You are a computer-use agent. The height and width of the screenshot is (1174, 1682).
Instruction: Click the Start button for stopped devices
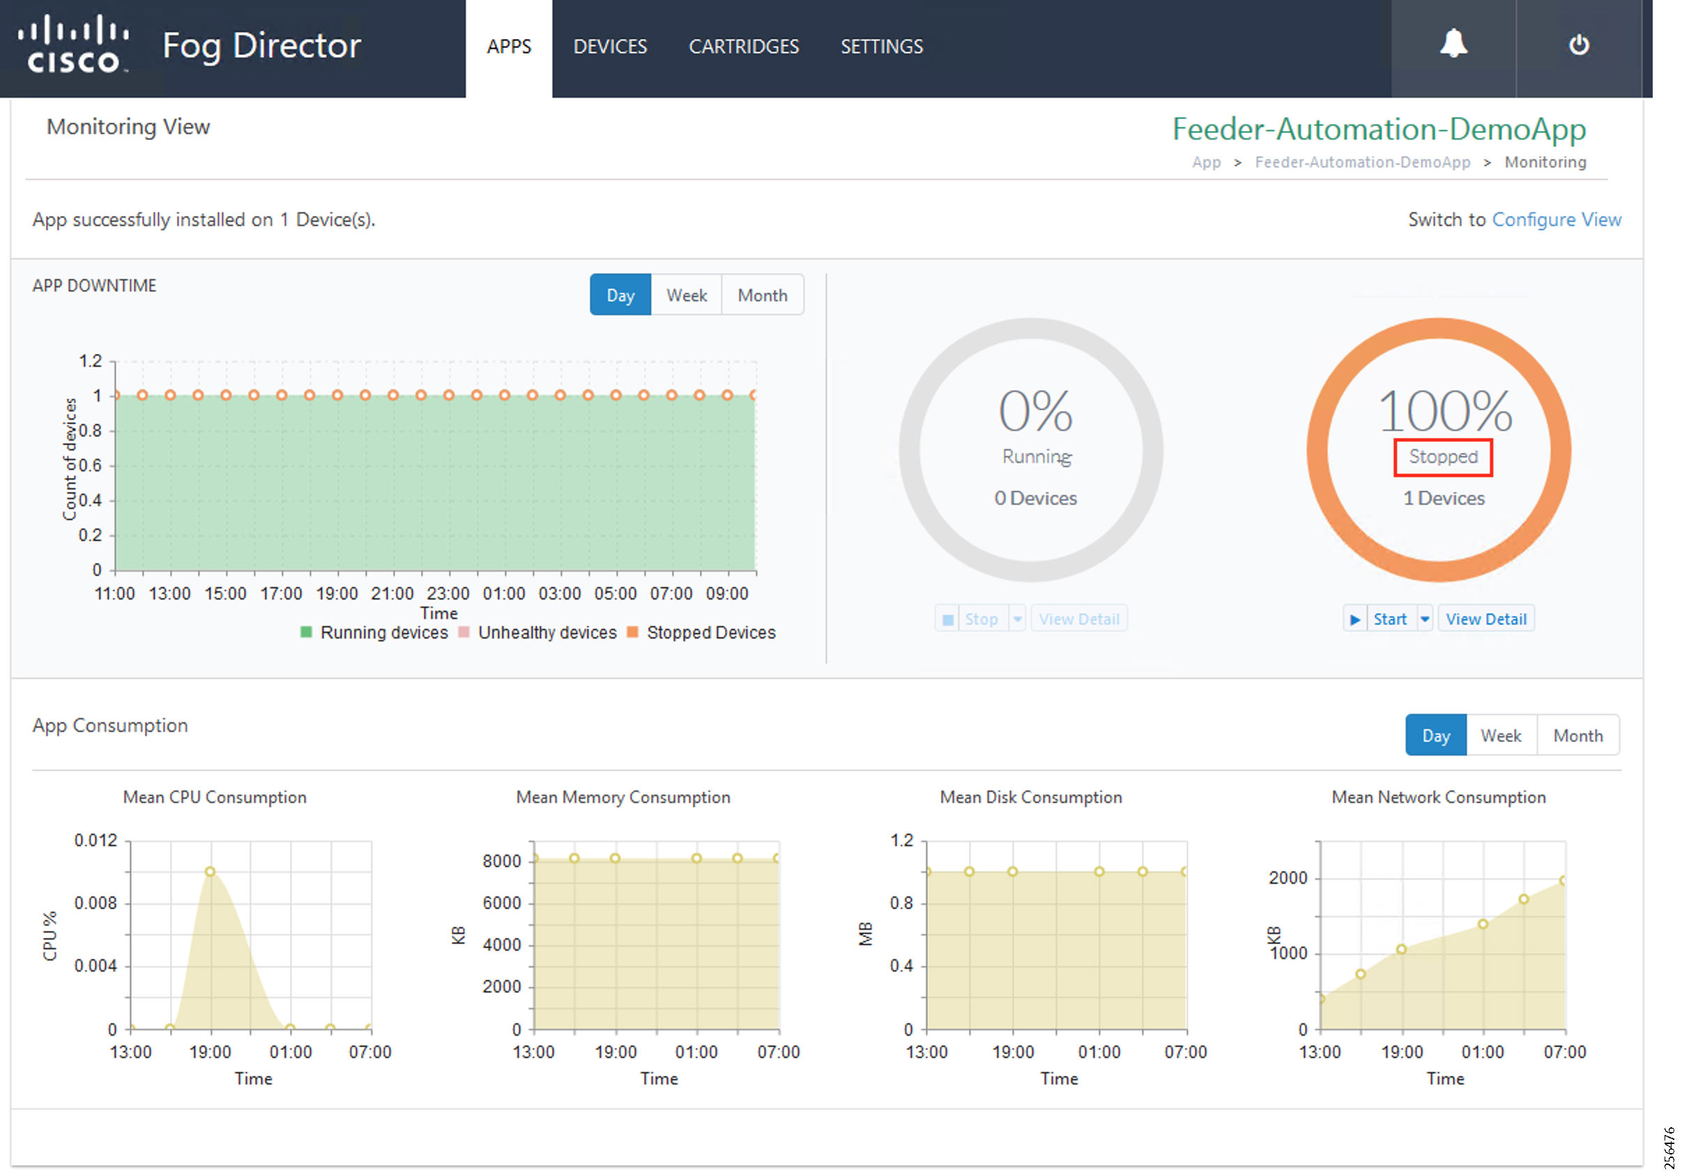(x=1389, y=619)
